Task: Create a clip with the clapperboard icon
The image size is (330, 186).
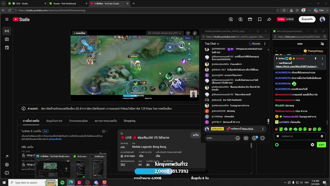Action: tap(250, 19)
